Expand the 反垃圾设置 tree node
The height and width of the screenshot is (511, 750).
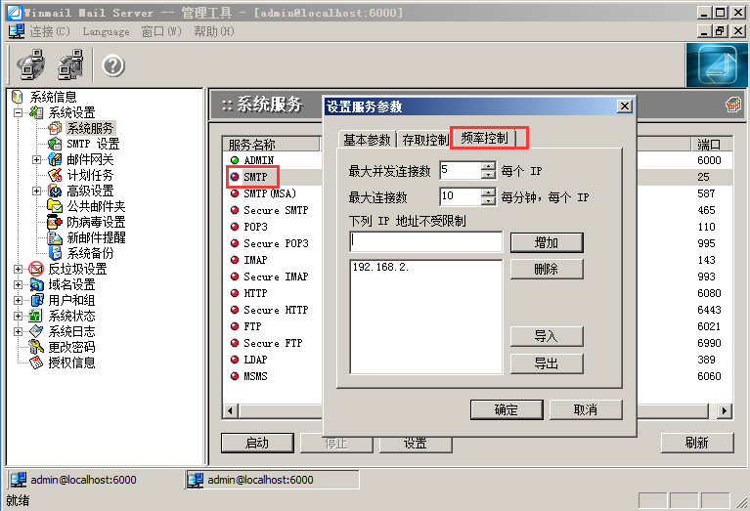pos(19,269)
